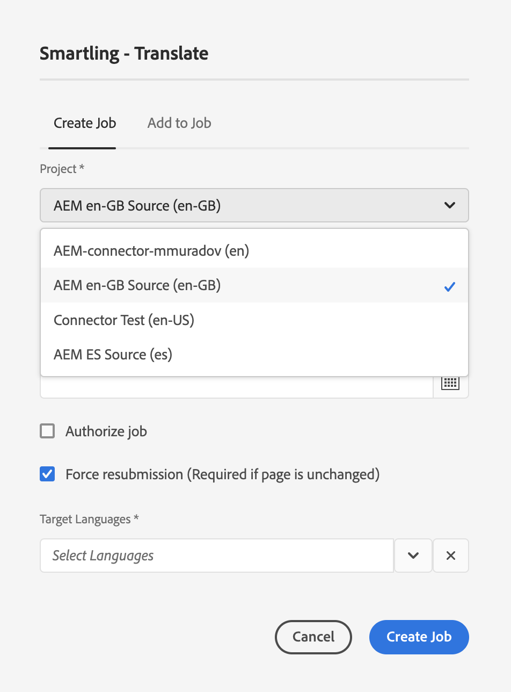Viewport: 511px width, 692px height.
Task: Choose AEM-connector-mmuradov (en) project option
Action: (x=151, y=251)
